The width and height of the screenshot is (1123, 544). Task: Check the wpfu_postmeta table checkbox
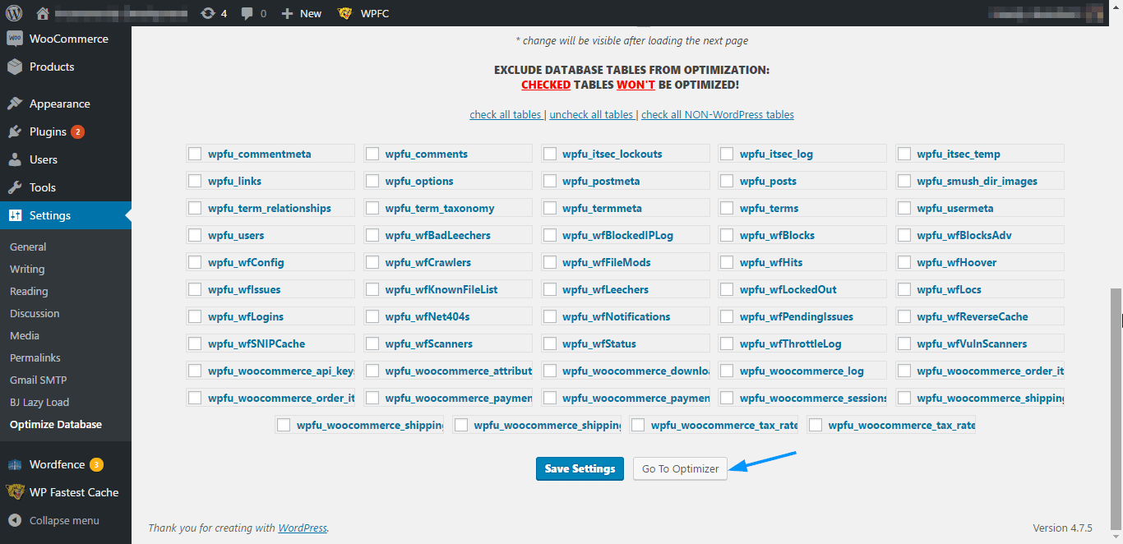[x=550, y=181]
